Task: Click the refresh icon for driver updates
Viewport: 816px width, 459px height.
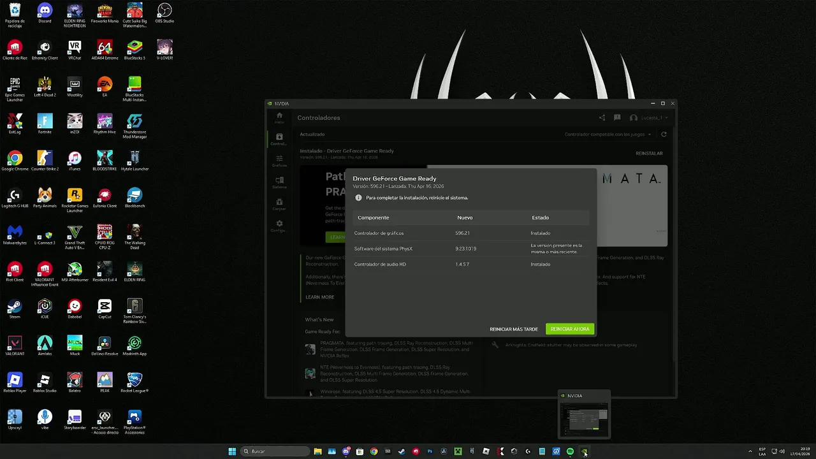Action: pyautogui.click(x=664, y=135)
